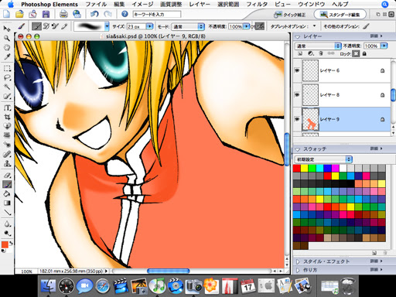396x297 pixels.
Task: Switch to クイック補正 mode
Action: [290, 15]
